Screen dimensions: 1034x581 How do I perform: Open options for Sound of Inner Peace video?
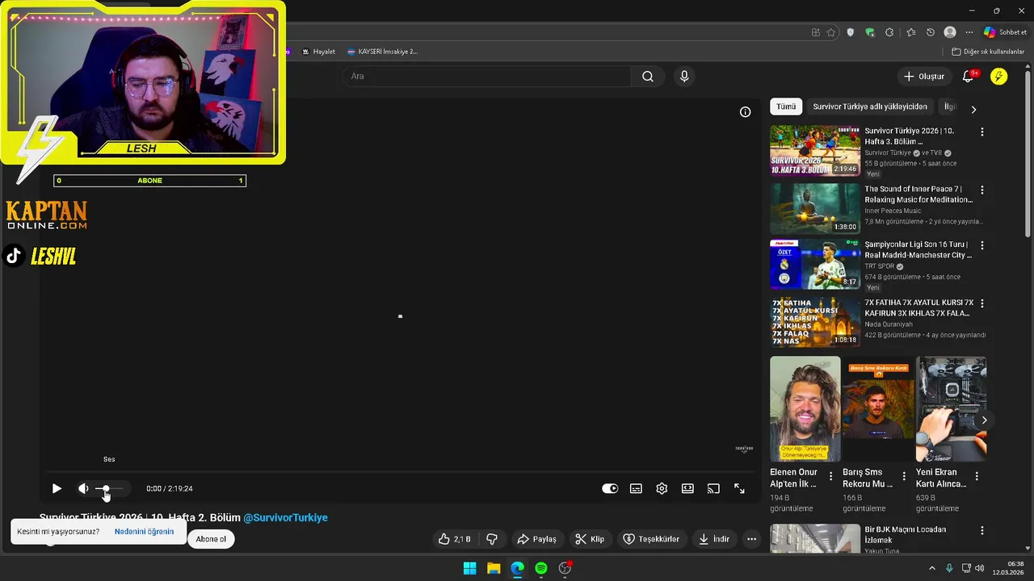pos(982,190)
